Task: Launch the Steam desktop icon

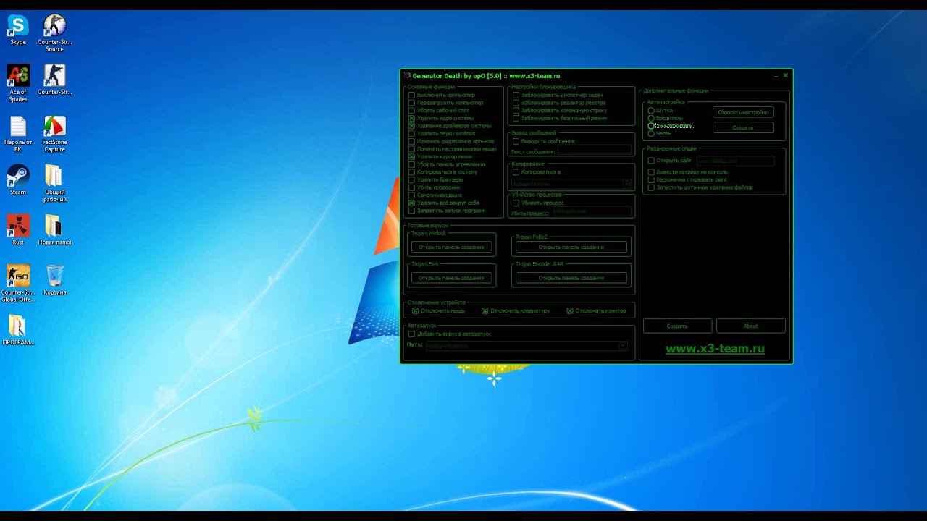Action: [x=18, y=180]
